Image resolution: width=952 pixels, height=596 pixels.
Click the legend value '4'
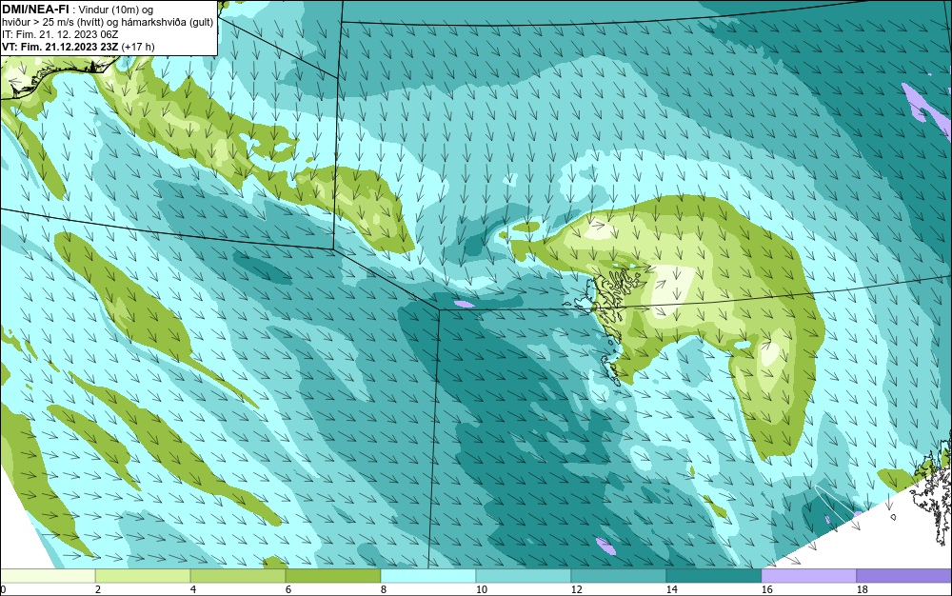[x=193, y=589]
